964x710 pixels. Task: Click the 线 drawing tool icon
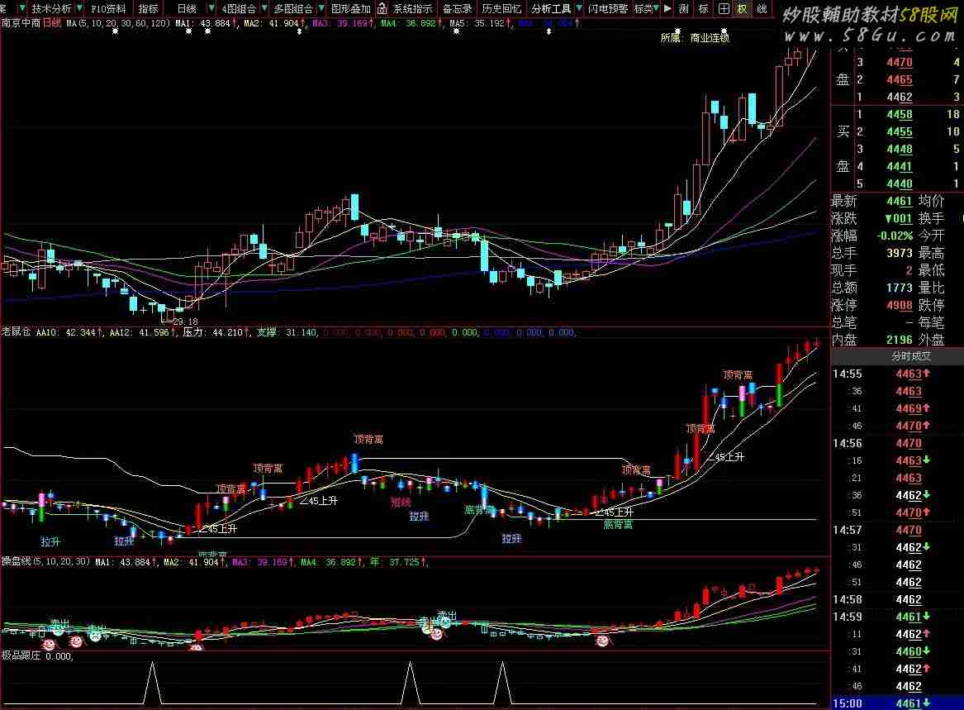click(762, 8)
